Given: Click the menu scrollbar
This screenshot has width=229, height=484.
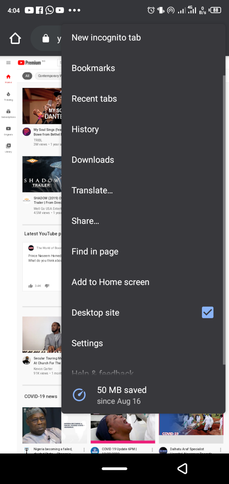Looking at the screenshot, I should 224,220.
